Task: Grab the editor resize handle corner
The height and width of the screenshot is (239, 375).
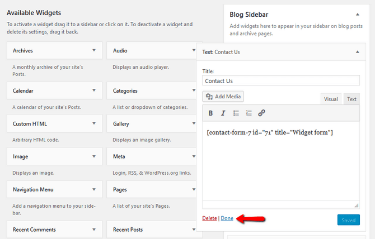Action: coord(357,205)
